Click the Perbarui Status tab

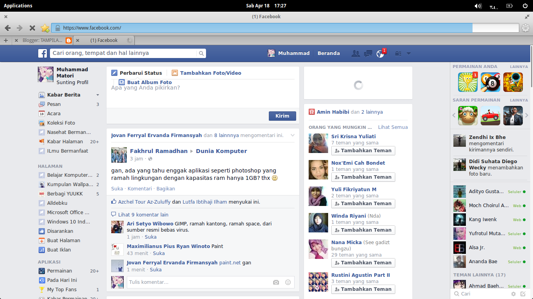pos(137,73)
